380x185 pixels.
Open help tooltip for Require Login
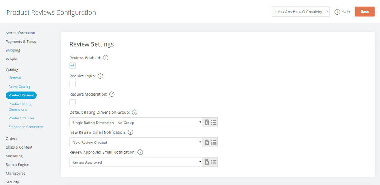coord(100,76)
